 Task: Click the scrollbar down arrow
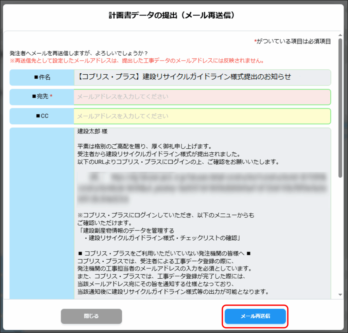340,295
